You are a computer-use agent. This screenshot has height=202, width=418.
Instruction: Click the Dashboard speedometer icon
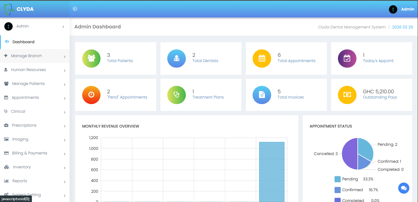click(7, 42)
